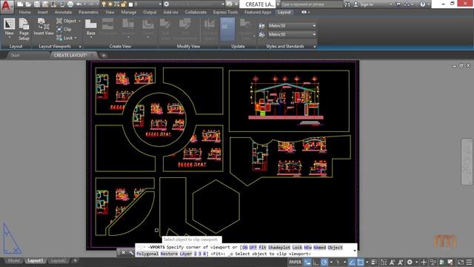Click the New drawing icon in quick access toolbar
The image size is (474, 267).
tap(20, 4)
